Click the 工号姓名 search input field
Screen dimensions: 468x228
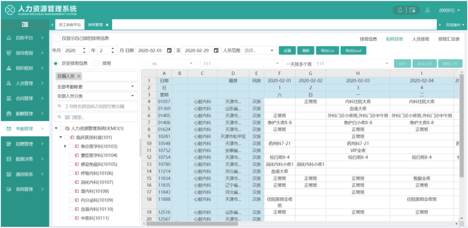[x=96, y=106]
